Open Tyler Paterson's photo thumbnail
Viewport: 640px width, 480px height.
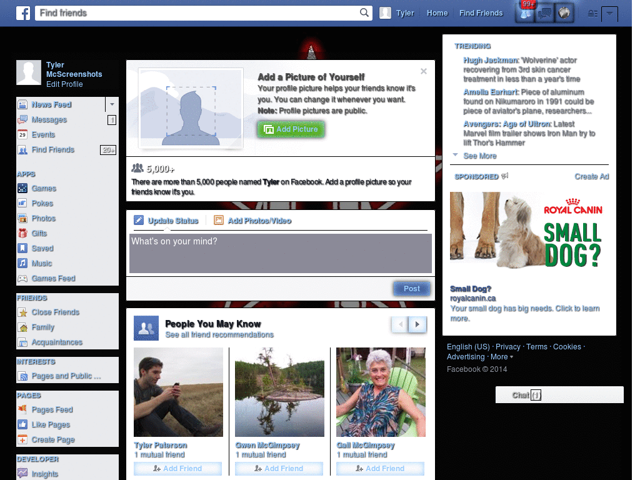click(178, 392)
